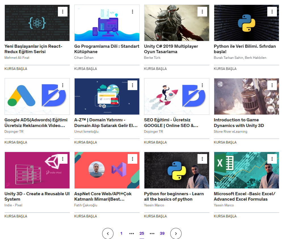Select current page 25

(x=142, y=233)
